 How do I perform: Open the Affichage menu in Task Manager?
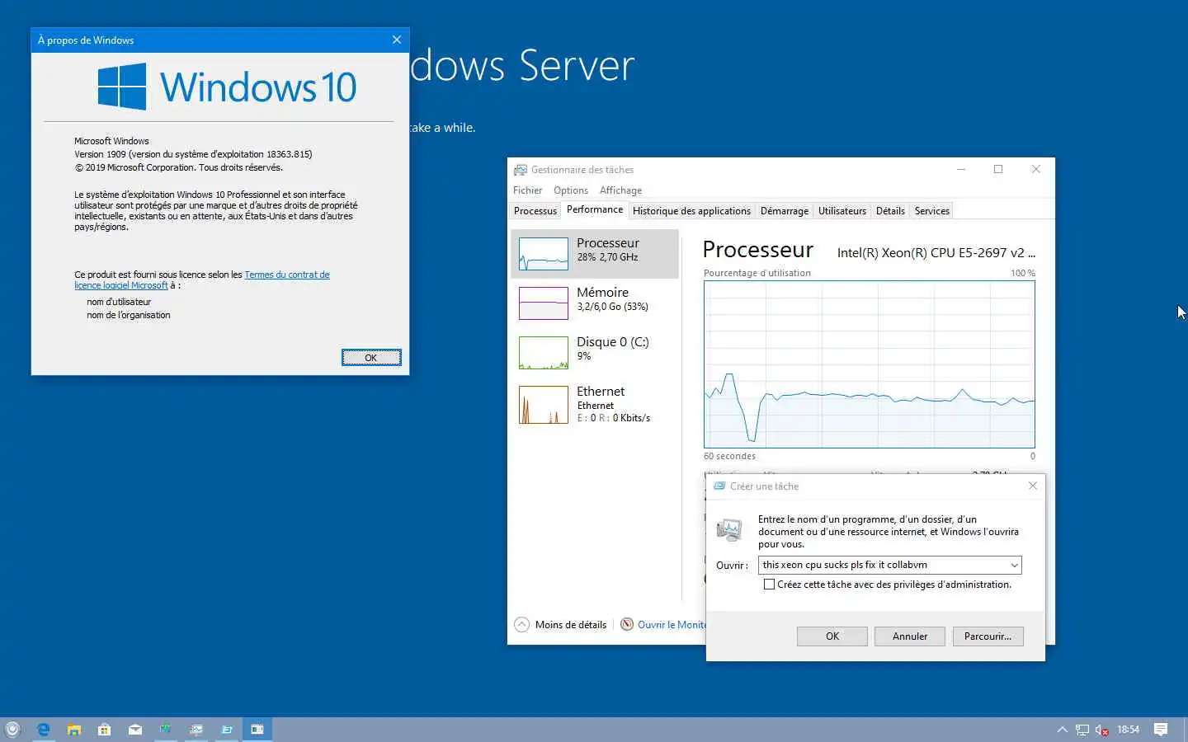pos(620,190)
